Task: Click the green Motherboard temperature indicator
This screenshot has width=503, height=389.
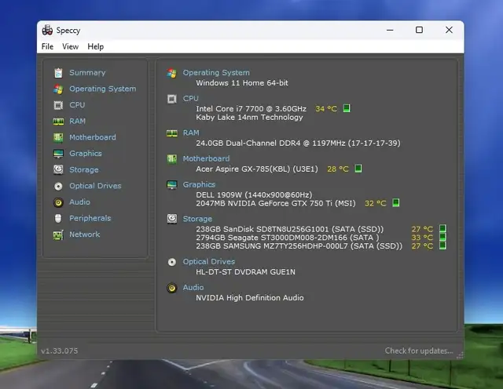Action: (358, 169)
